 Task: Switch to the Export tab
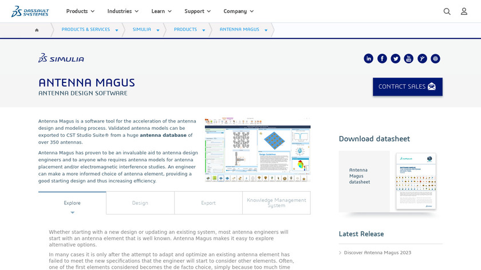208,203
